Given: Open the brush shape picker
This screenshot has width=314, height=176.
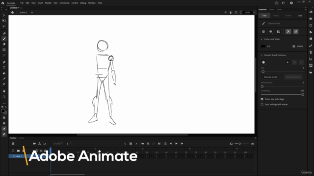Looking at the screenshot, I should pos(263,63).
